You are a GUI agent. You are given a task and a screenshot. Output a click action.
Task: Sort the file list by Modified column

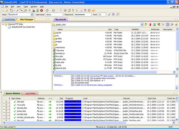[135, 29]
